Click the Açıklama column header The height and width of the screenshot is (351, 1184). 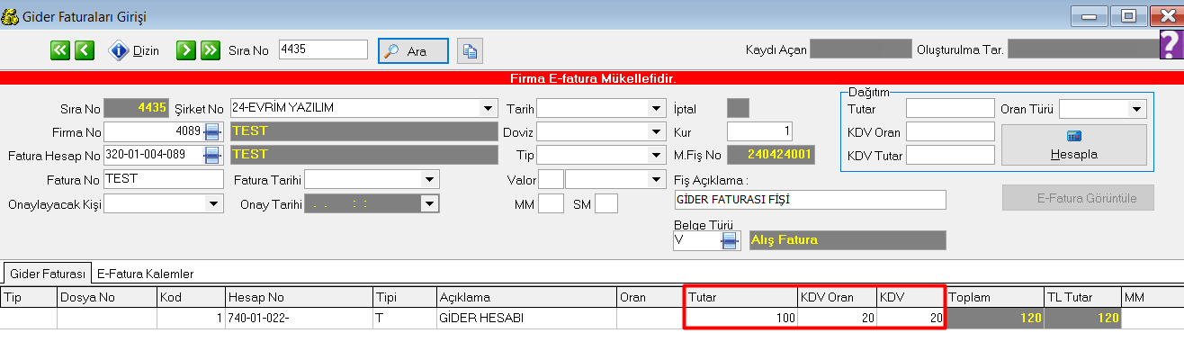click(526, 296)
